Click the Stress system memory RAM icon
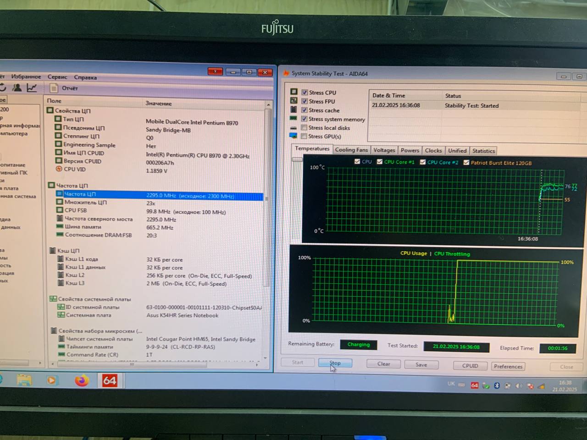The height and width of the screenshot is (440, 587). click(293, 118)
